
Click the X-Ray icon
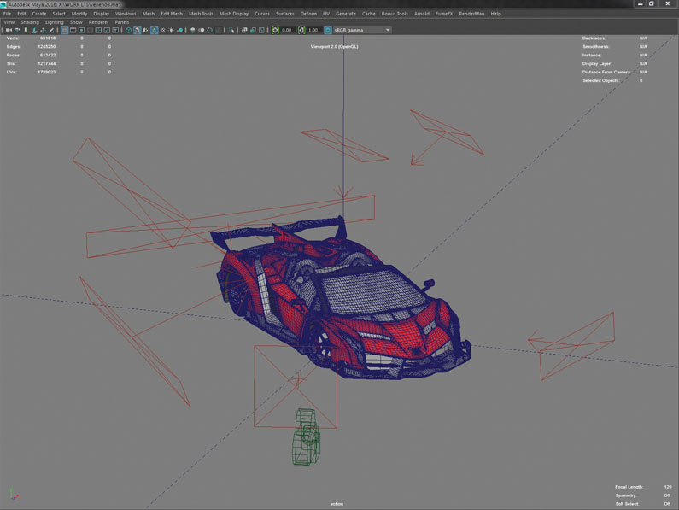[244, 31]
